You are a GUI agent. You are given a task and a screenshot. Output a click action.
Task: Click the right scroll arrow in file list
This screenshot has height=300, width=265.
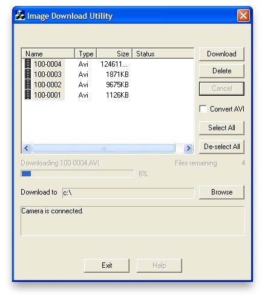click(x=188, y=148)
